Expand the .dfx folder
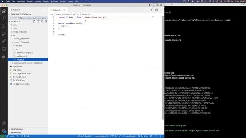This screenshot has width=246, height=138. tap(28, 25)
